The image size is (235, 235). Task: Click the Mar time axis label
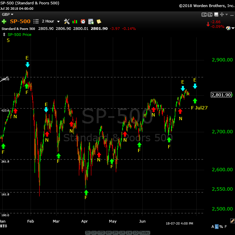click(x=56, y=221)
